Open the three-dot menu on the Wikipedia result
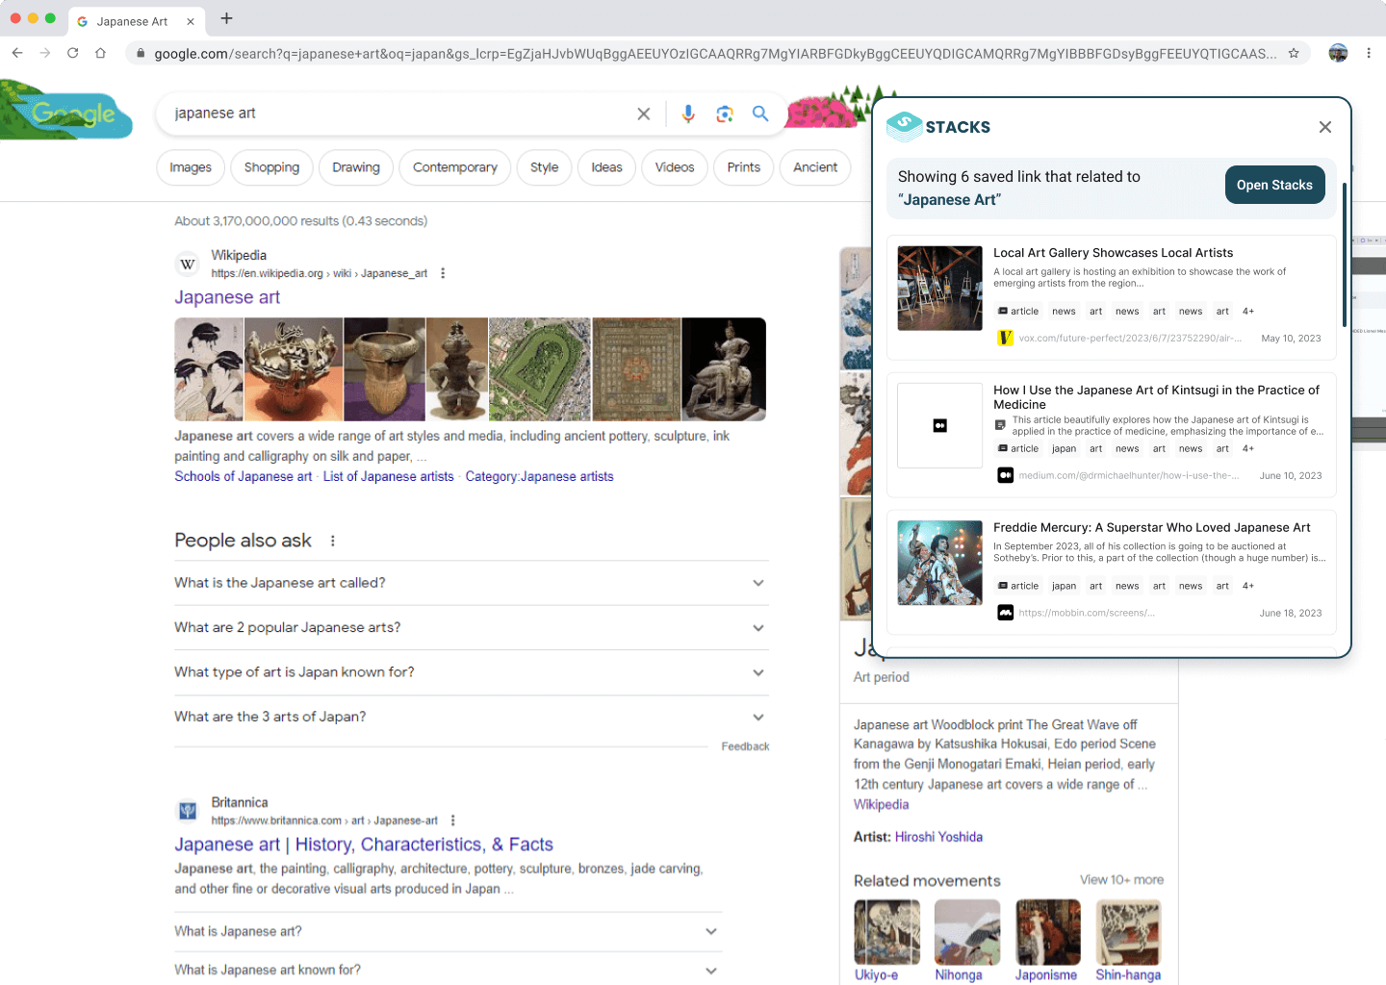 coord(441,273)
